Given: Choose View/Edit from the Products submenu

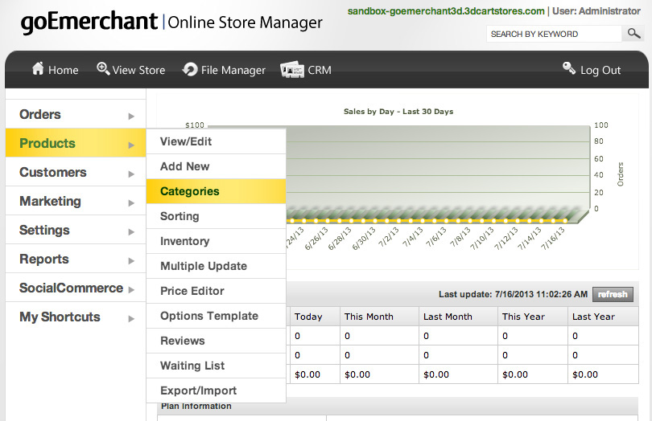Looking at the screenshot, I should click(217, 141).
